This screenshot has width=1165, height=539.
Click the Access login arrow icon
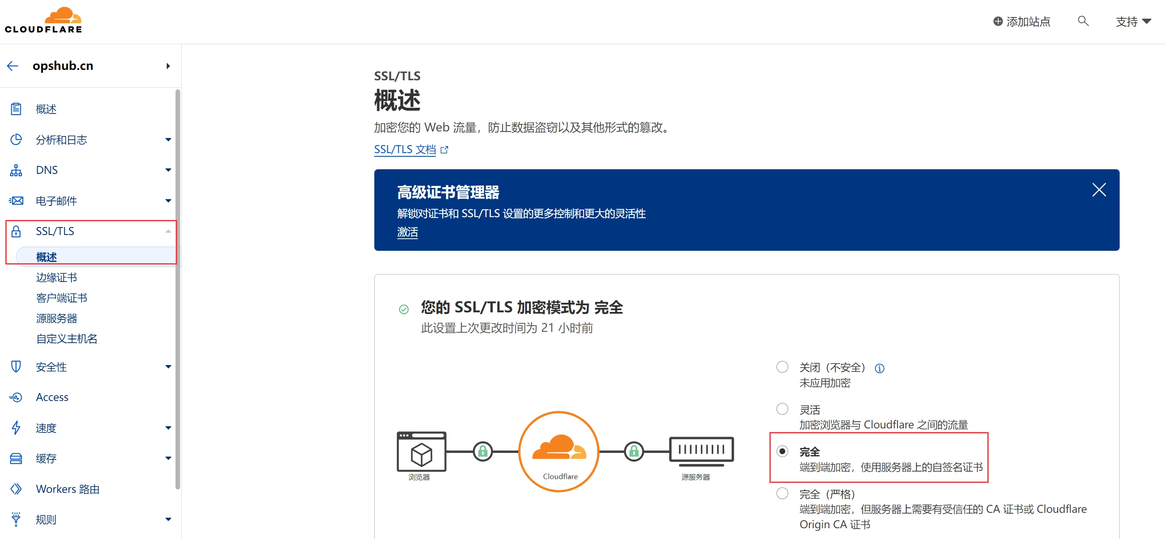[16, 397]
